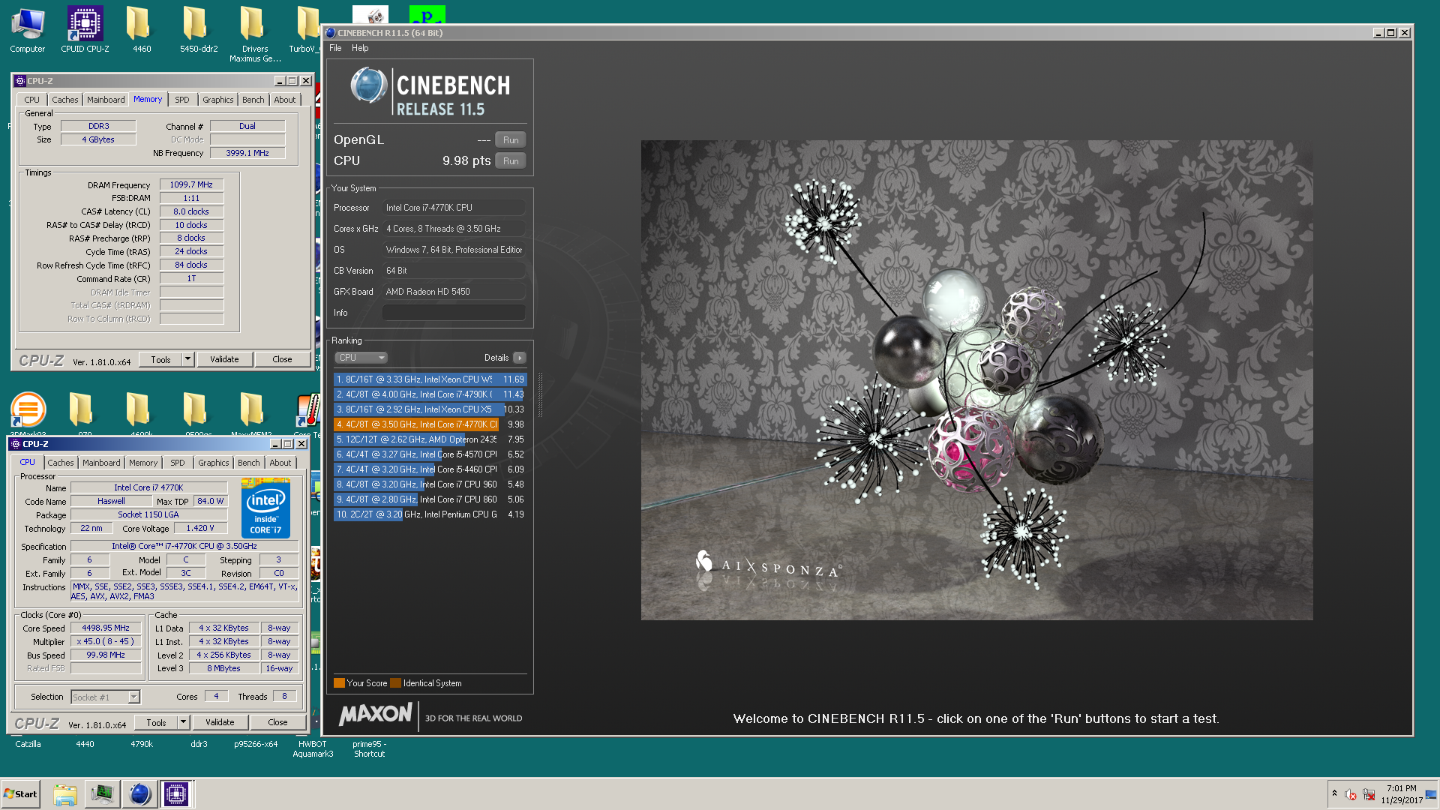Click the Identical System color swatch

(396, 683)
